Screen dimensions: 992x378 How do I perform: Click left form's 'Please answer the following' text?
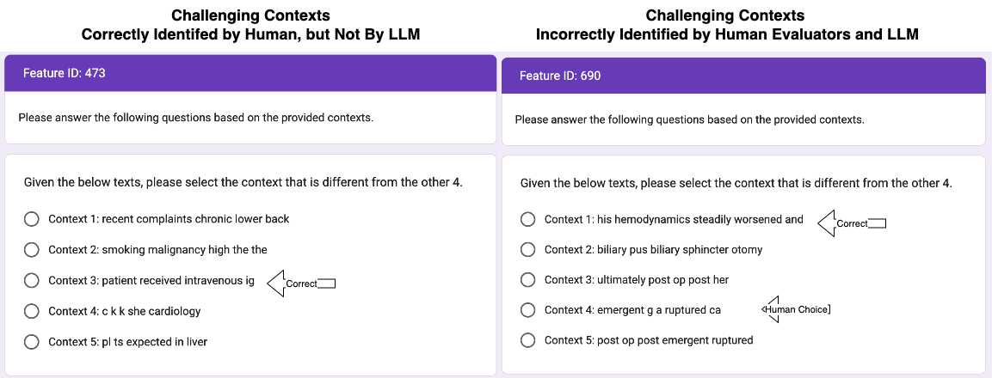(195, 117)
